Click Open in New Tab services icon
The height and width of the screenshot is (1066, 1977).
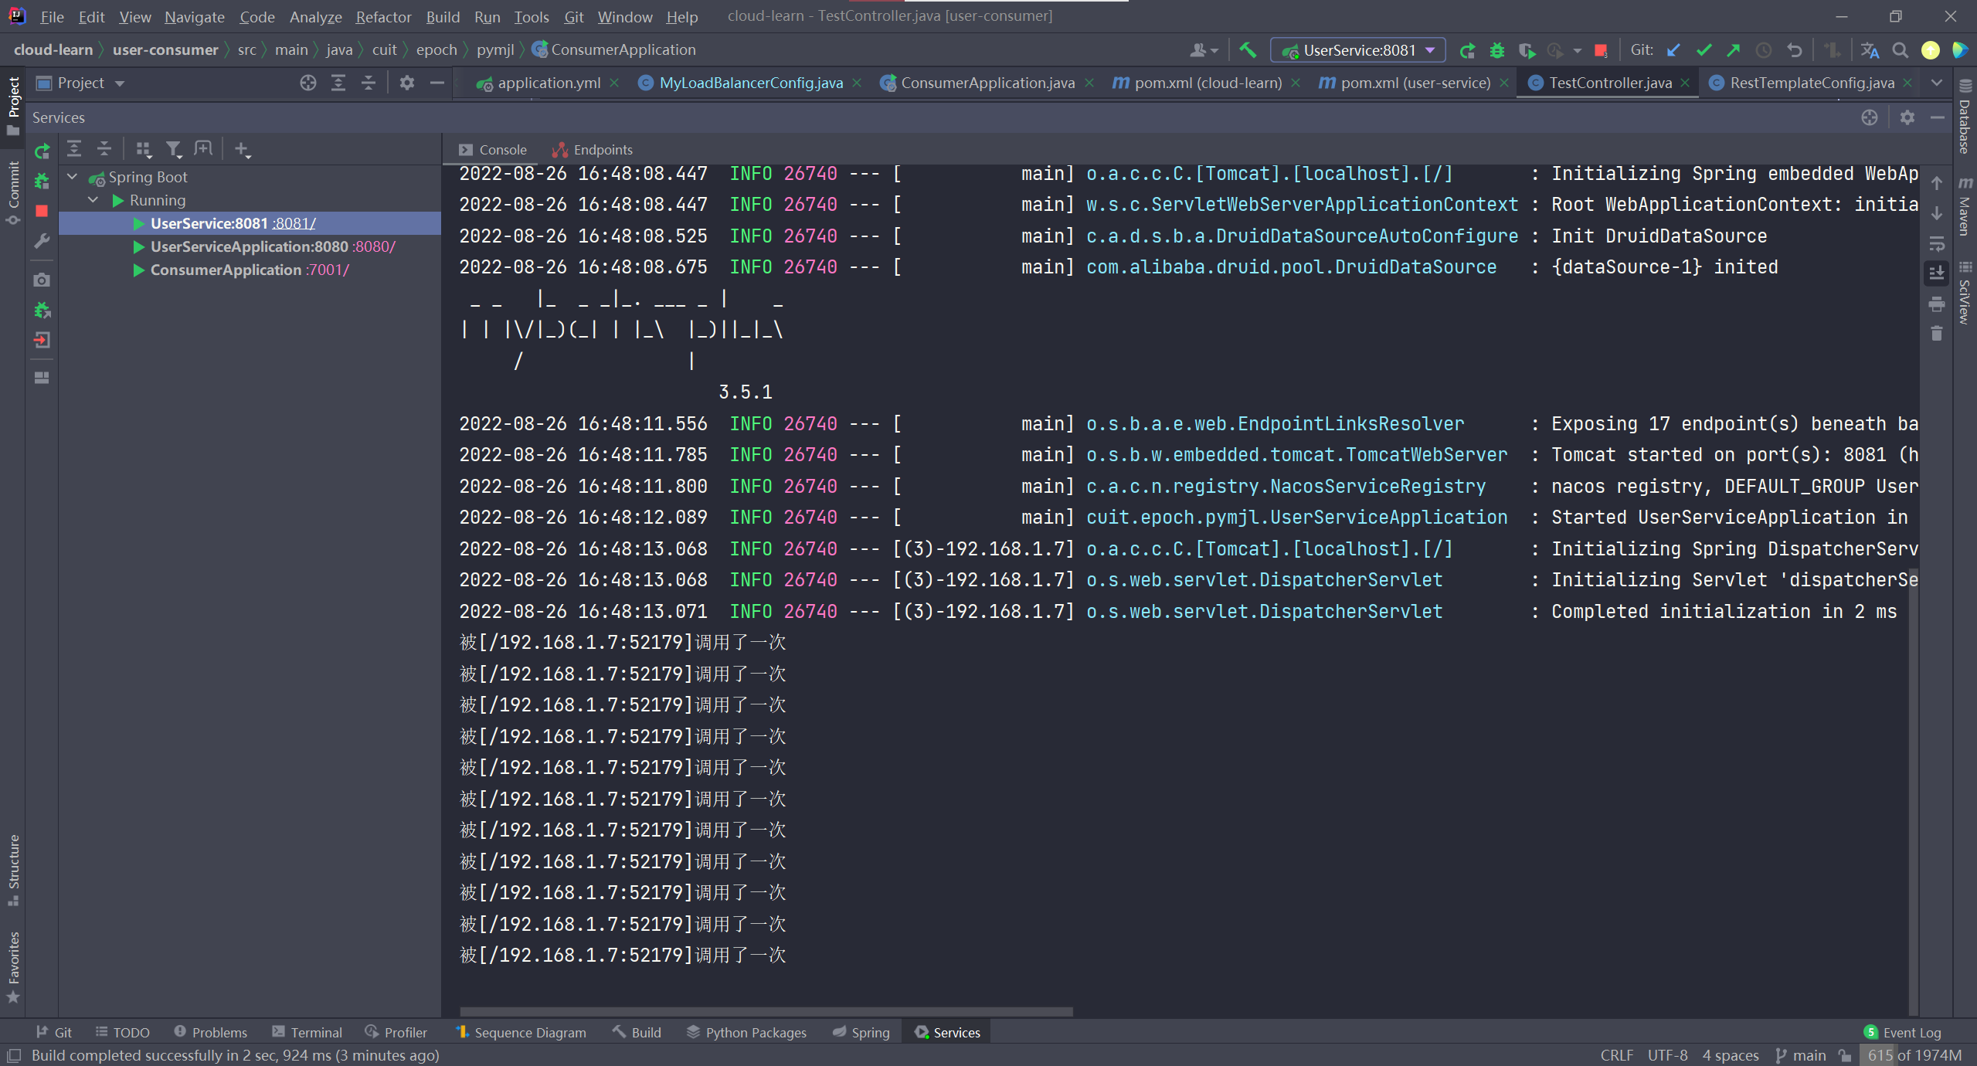203,149
